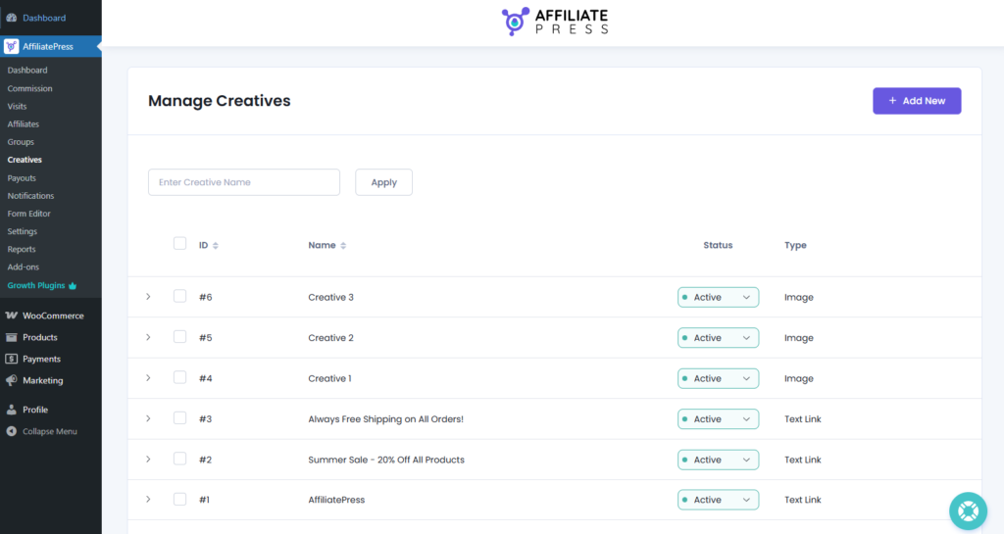
Task: Select checkbox for creative #1
Action: (180, 499)
